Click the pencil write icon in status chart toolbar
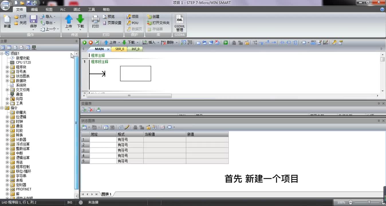 [x=127, y=127]
